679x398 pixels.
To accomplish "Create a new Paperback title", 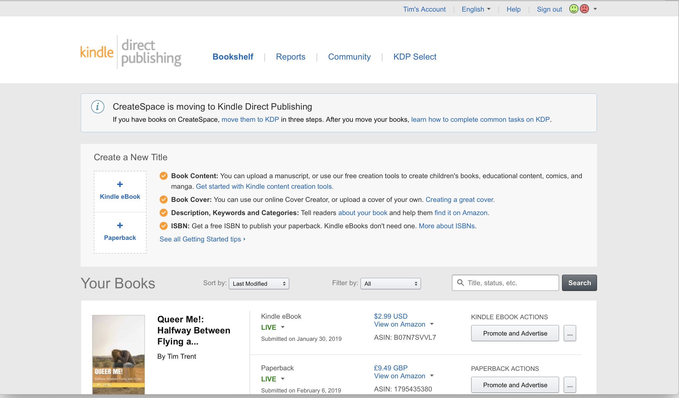I will (120, 232).
